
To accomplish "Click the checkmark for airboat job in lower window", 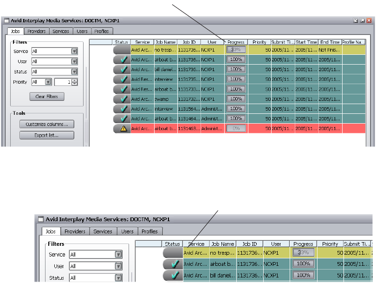I will (x=175, y=264).
